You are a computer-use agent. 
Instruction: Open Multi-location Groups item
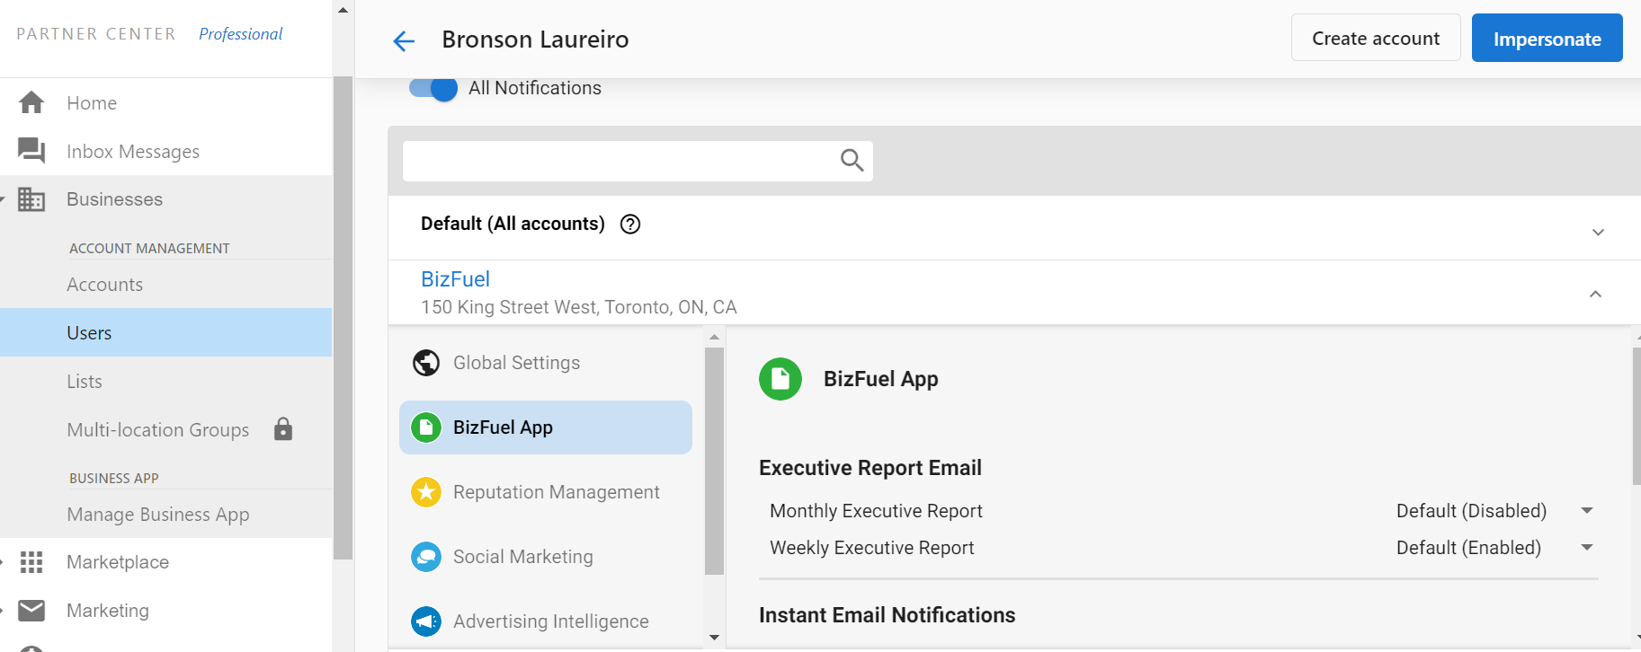(x=157, y=429)
